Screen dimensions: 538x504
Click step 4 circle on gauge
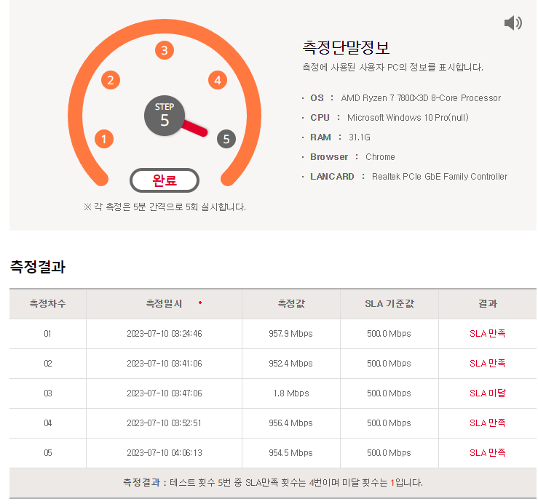[x=217, y=80]
